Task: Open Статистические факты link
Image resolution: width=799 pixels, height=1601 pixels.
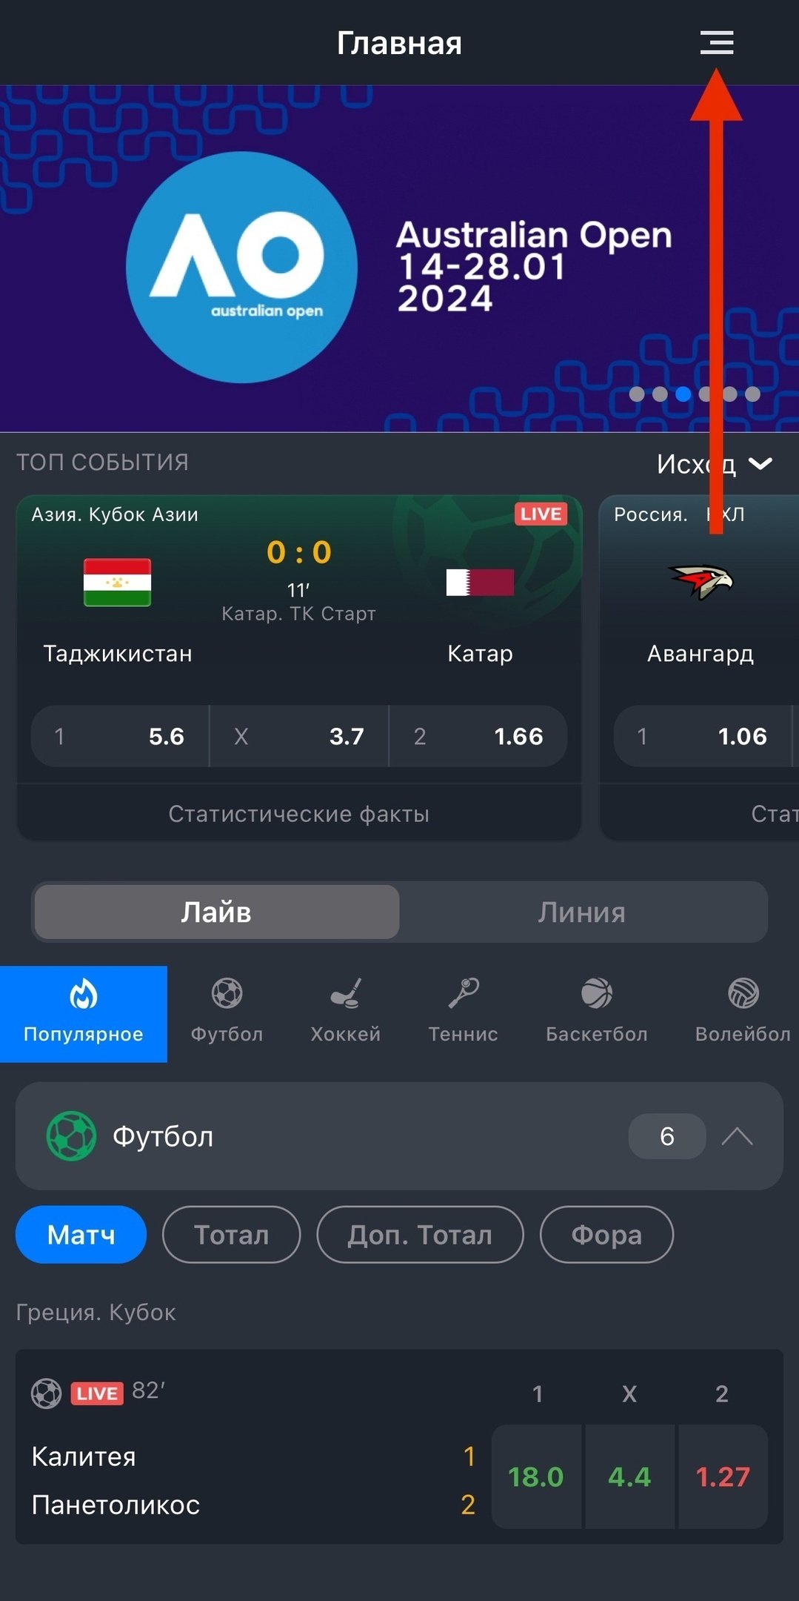Action: [x=299, y=814]
